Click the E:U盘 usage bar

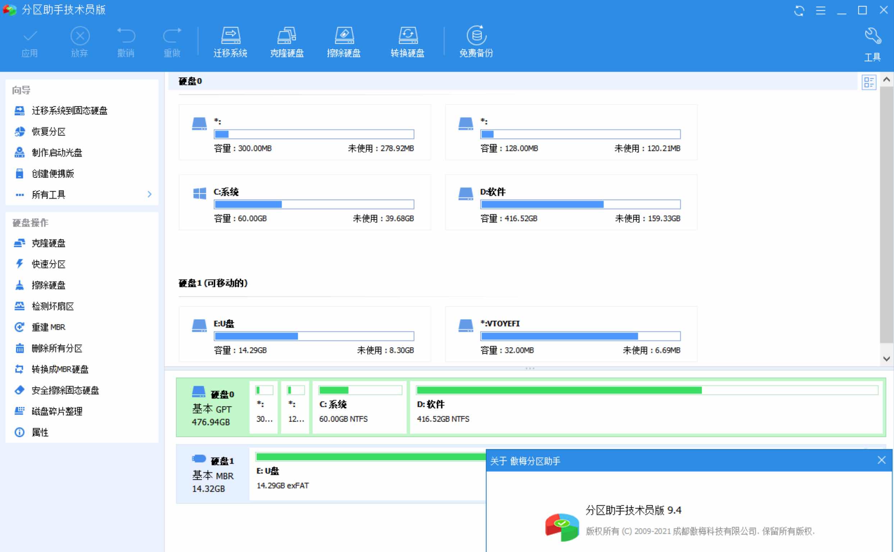point(314,336)
